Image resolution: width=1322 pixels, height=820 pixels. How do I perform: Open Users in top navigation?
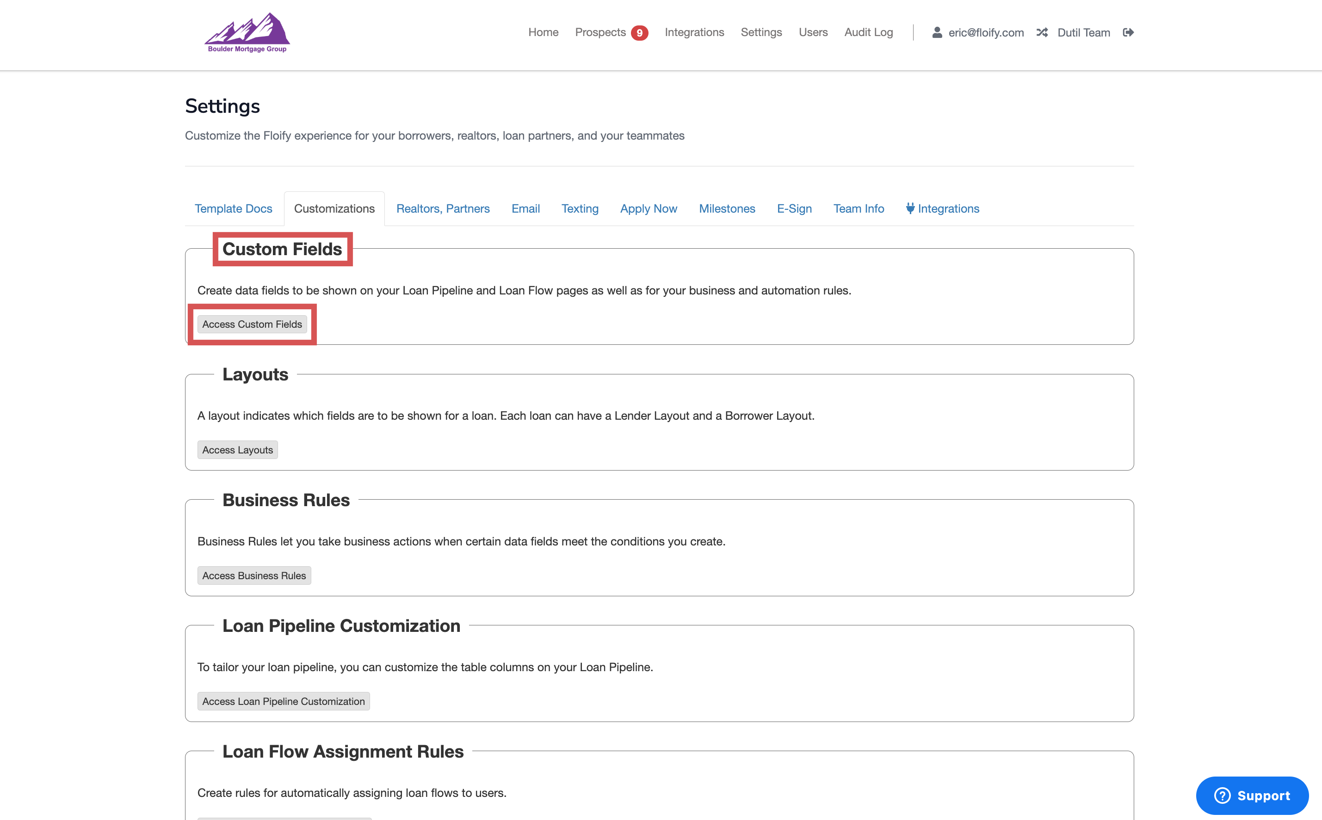tap(813, 32)
